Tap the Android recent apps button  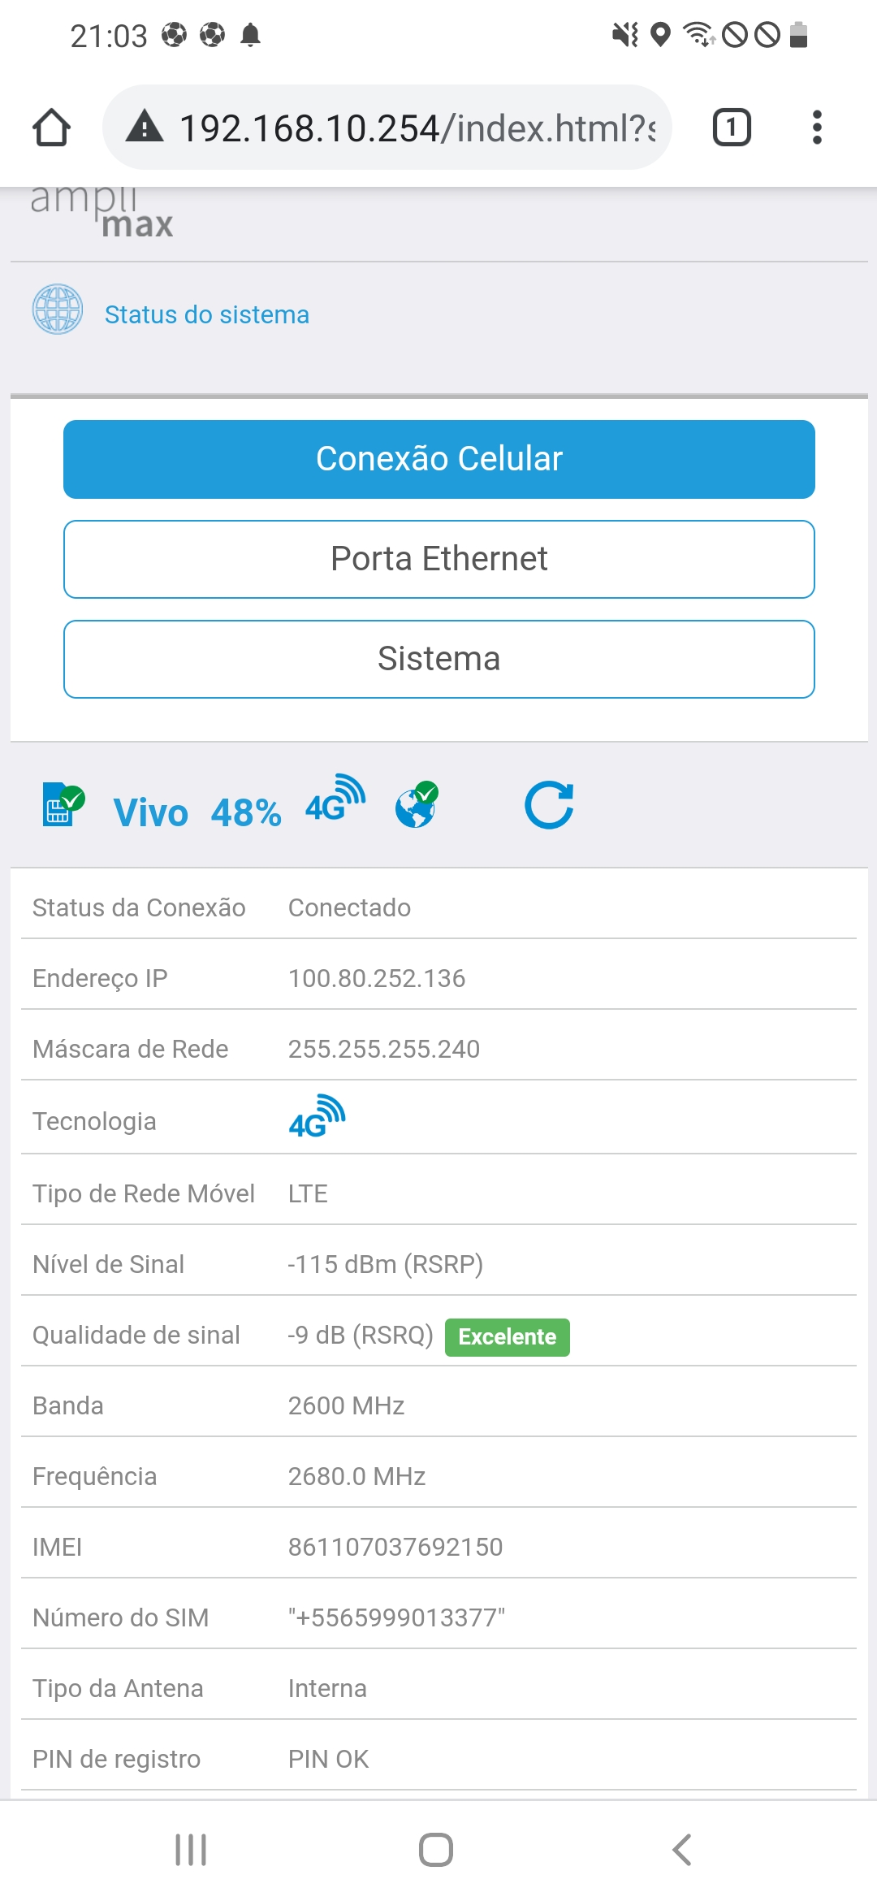pyautogui.click(x=191, y=1850)
